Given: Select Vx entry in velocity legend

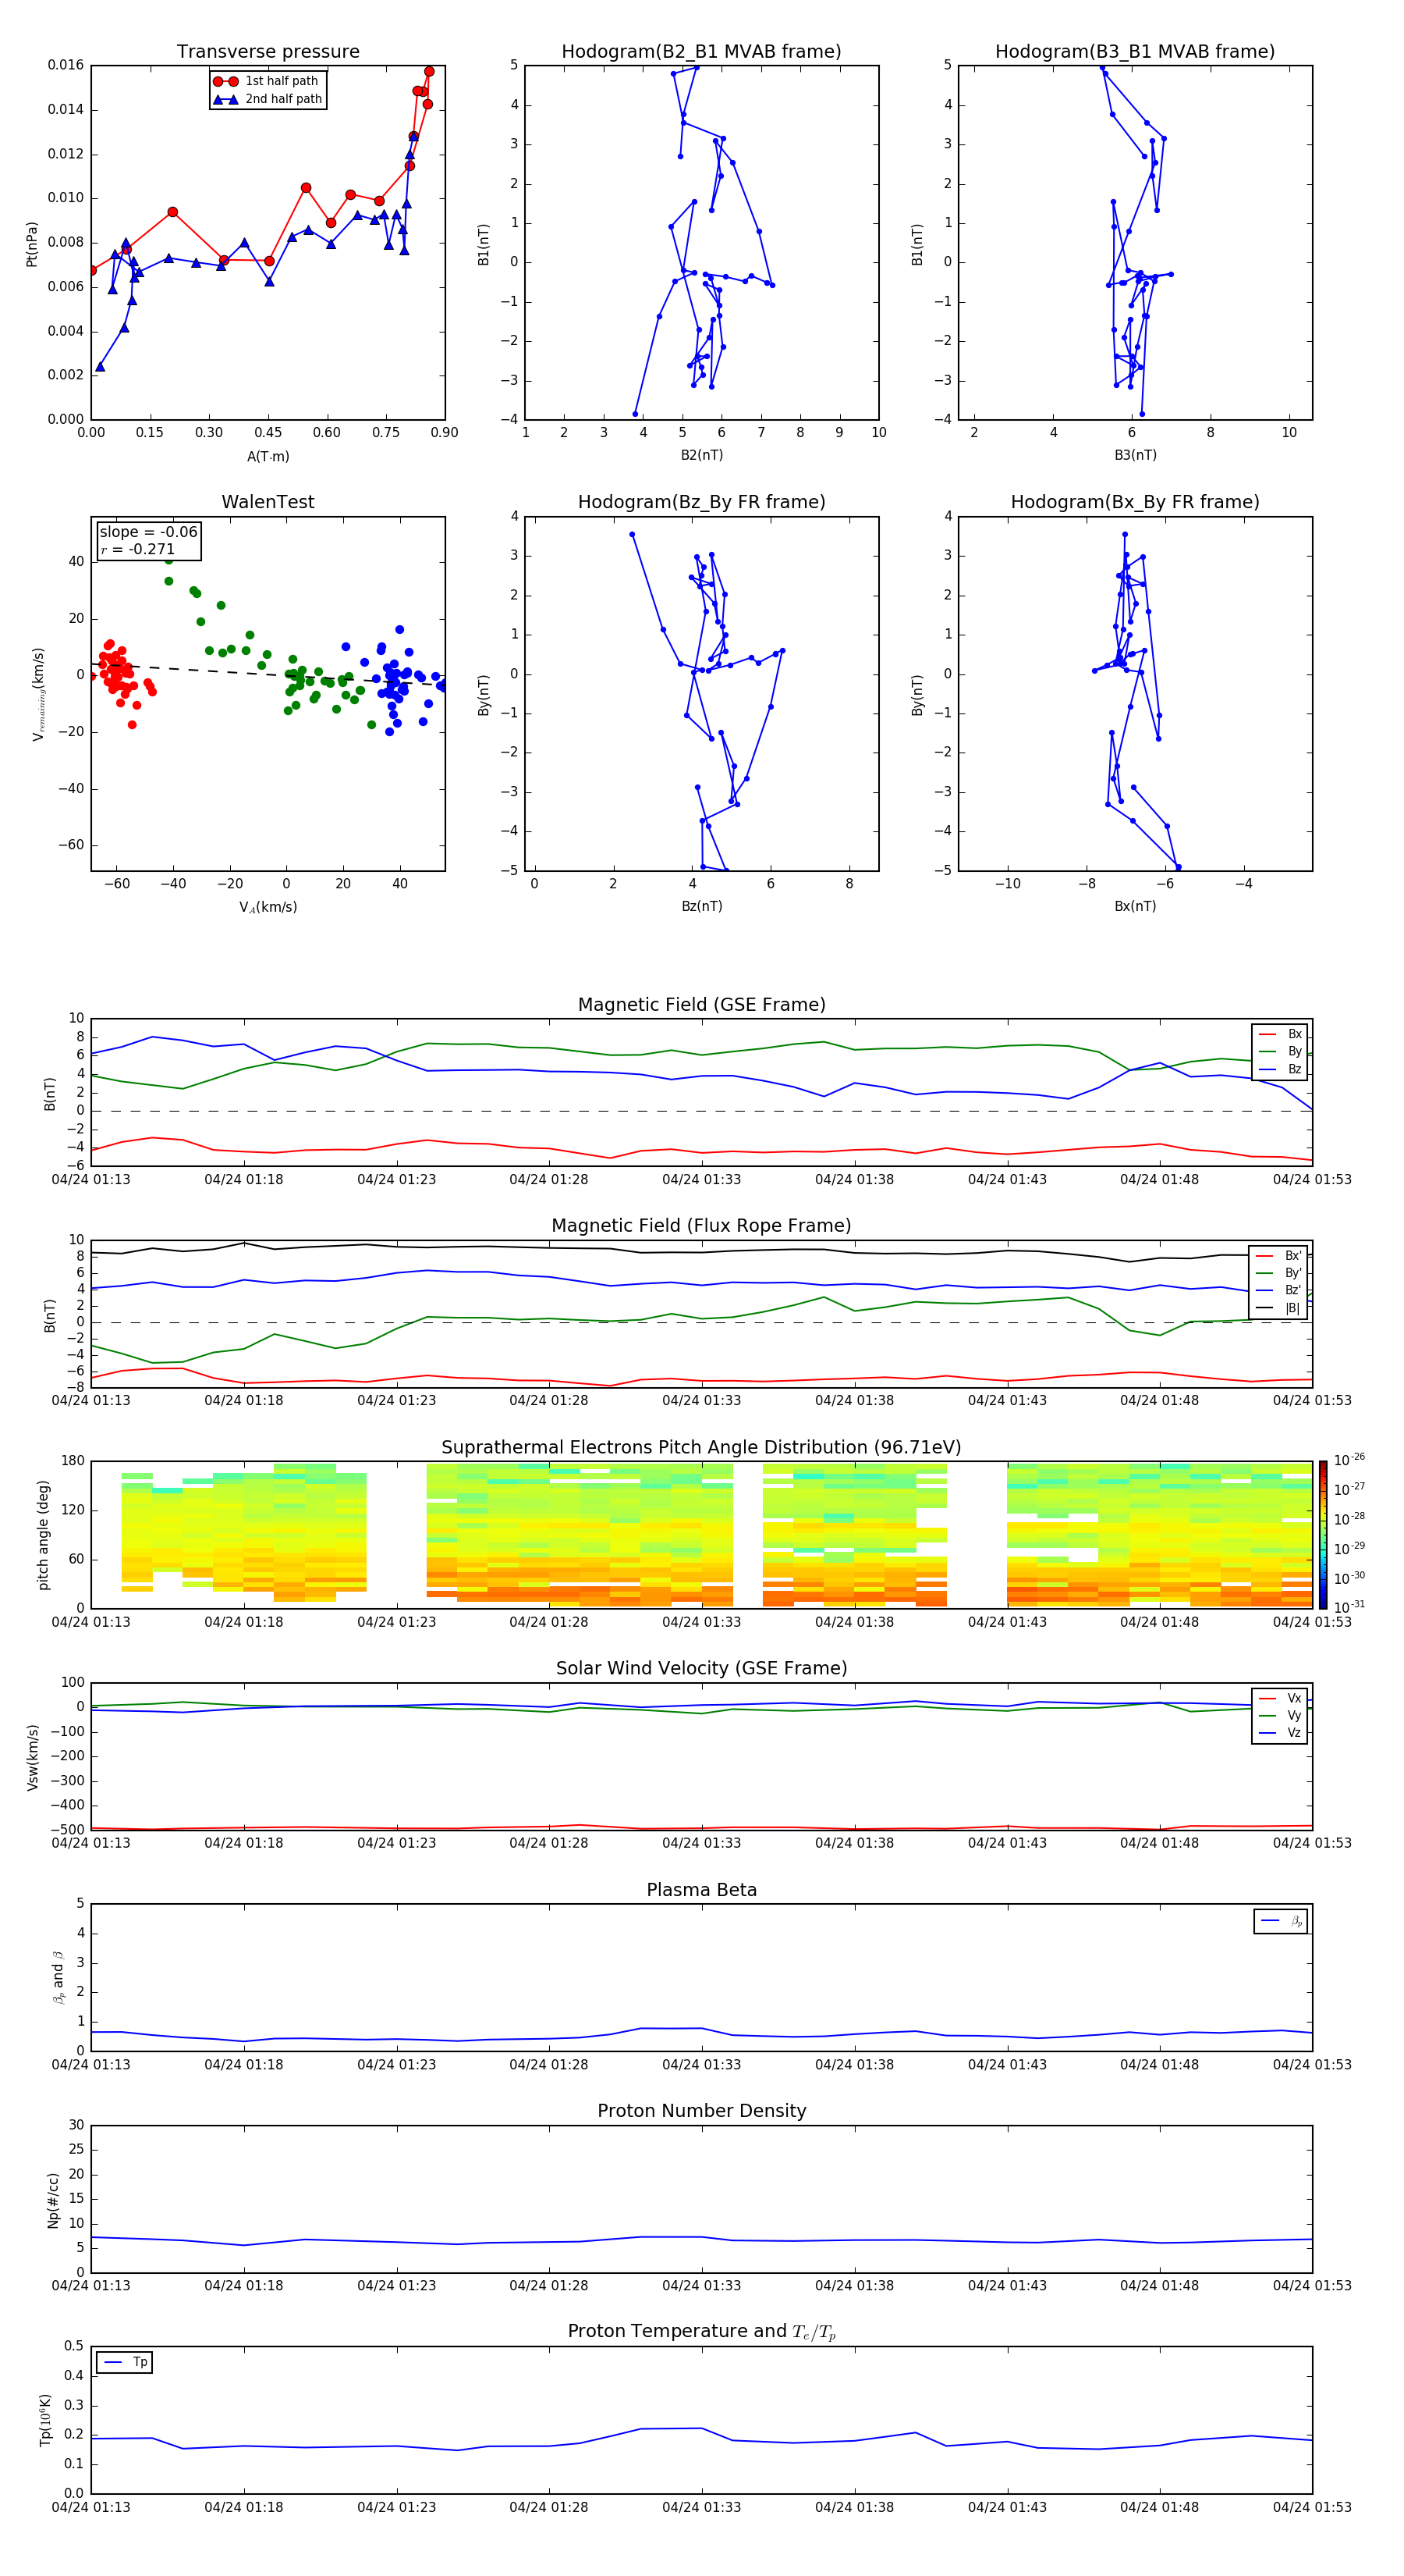Looking at the screenshot, I should 1280,1698.
